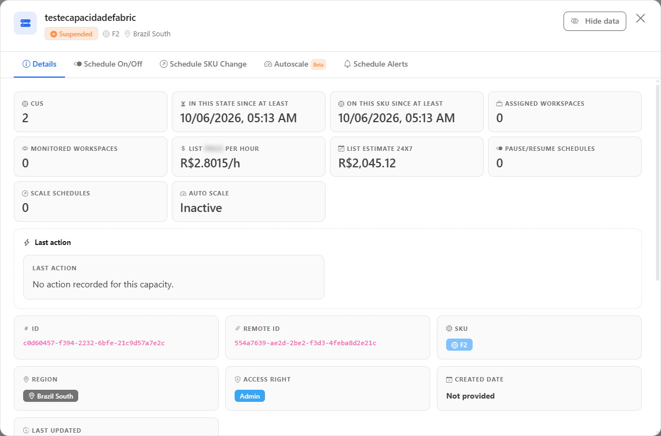Click the arrow icon on Schedule SKU Change tab

(164, 64)
